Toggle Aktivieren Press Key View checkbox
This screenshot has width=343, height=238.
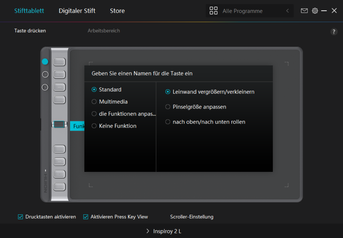coord(86,217)
